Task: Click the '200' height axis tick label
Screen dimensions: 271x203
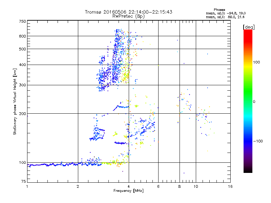Action: [x=22, y=114]
